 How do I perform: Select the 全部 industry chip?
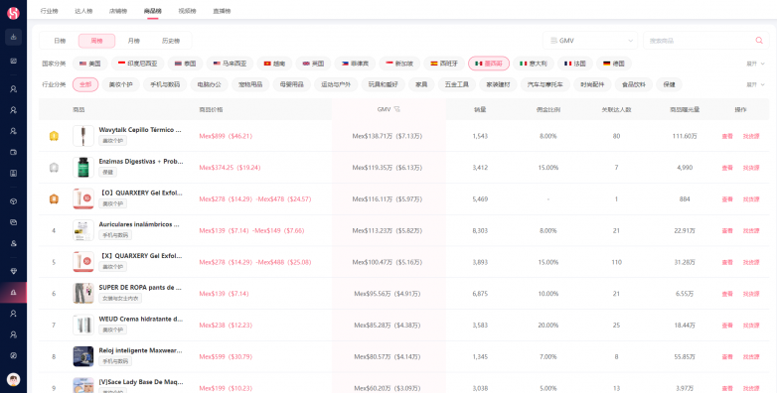85,84
